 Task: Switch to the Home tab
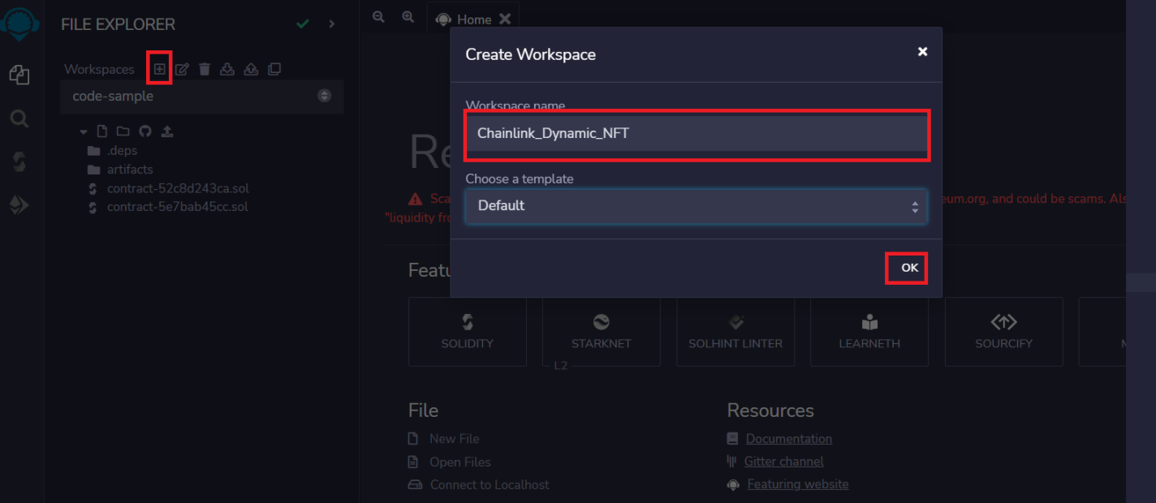(473, 19)
